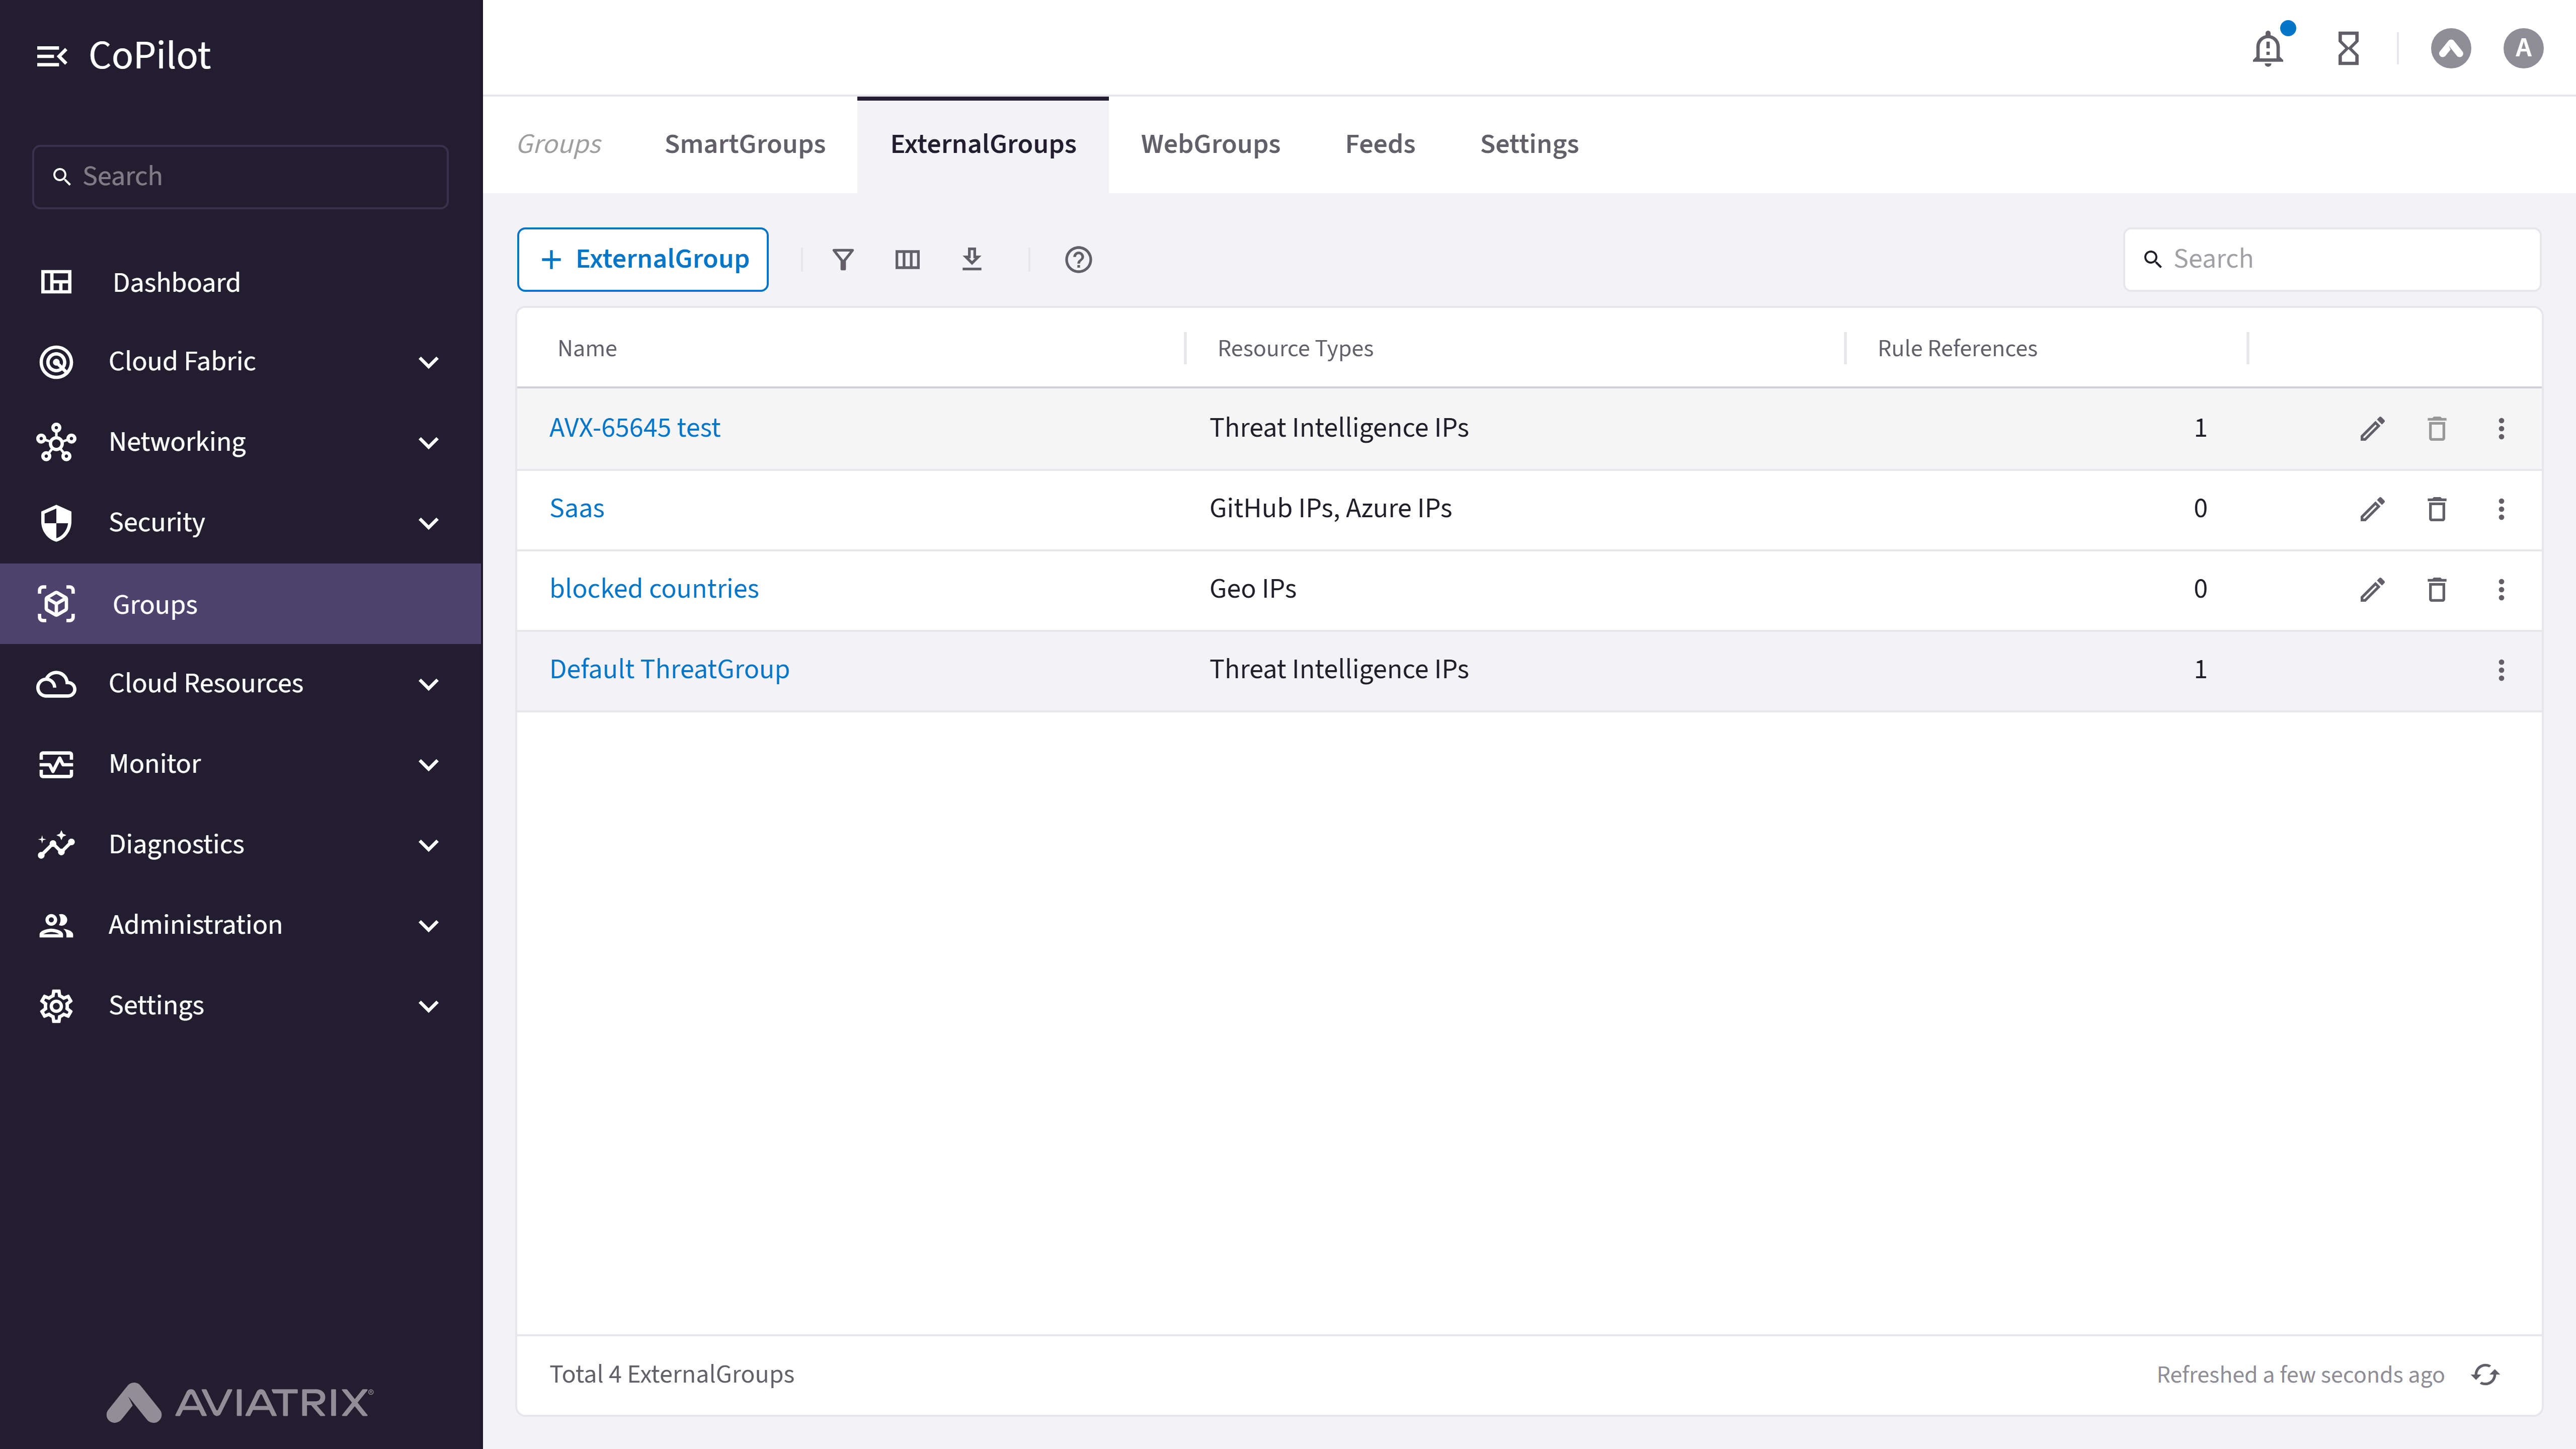Delete the blocked countries group
The image size is (2576, 1449).
[x=2437, y=590]
